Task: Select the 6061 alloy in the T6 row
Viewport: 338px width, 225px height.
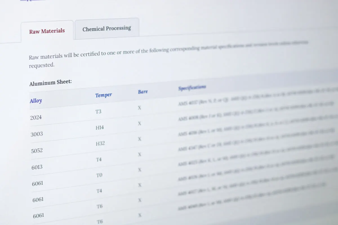Action: click(x=39, y=216)
